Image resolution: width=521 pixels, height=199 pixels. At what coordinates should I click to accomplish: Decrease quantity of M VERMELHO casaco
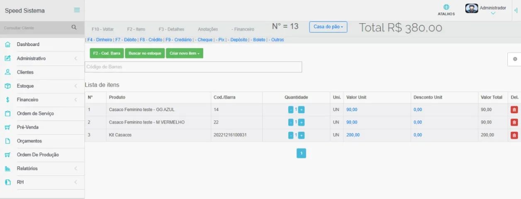[x=291, y=122]
